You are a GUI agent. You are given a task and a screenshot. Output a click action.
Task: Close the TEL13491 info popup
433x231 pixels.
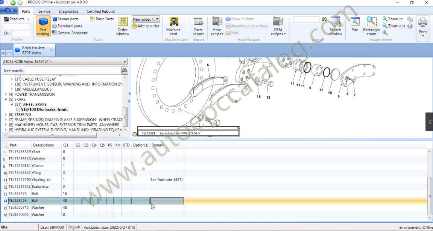coord(238,128)
